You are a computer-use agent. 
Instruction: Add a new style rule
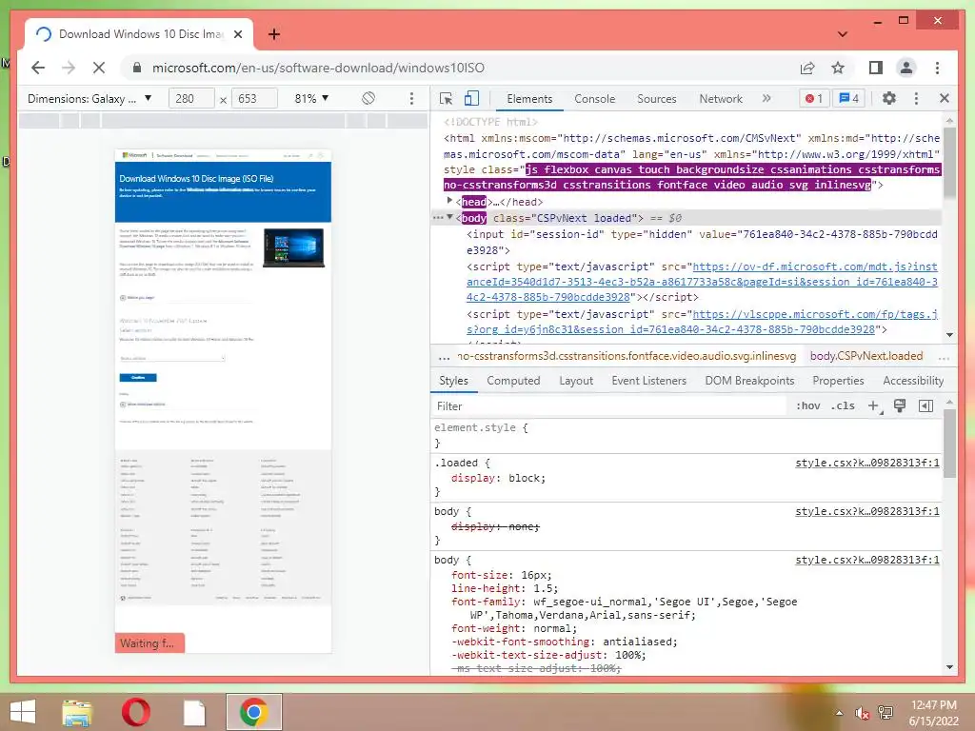point(873,405)
